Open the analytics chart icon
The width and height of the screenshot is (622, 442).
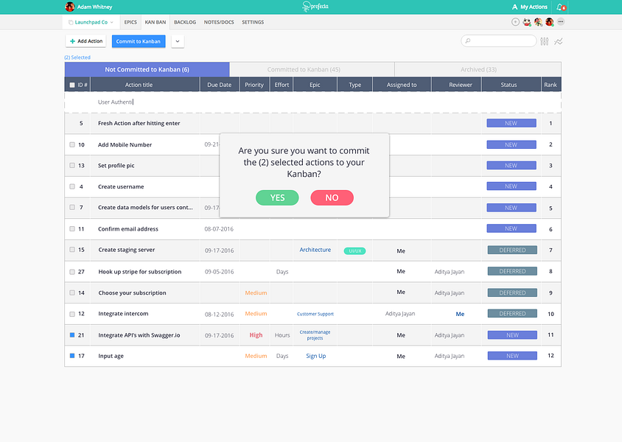559,41
